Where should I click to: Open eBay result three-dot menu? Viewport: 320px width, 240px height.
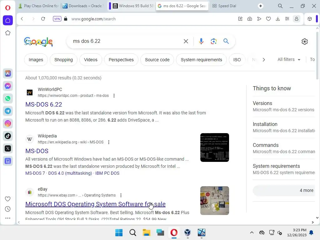[x=121, y=195]
